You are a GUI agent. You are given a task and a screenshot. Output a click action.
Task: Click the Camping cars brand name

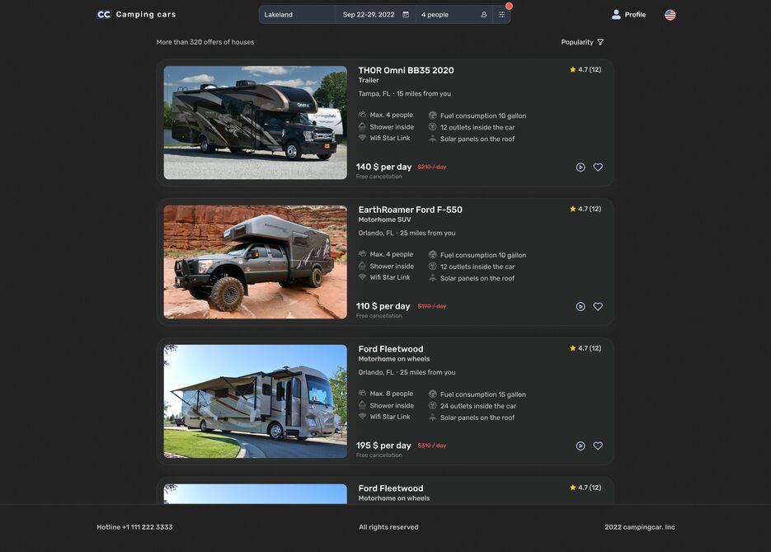tap(146, 14)
